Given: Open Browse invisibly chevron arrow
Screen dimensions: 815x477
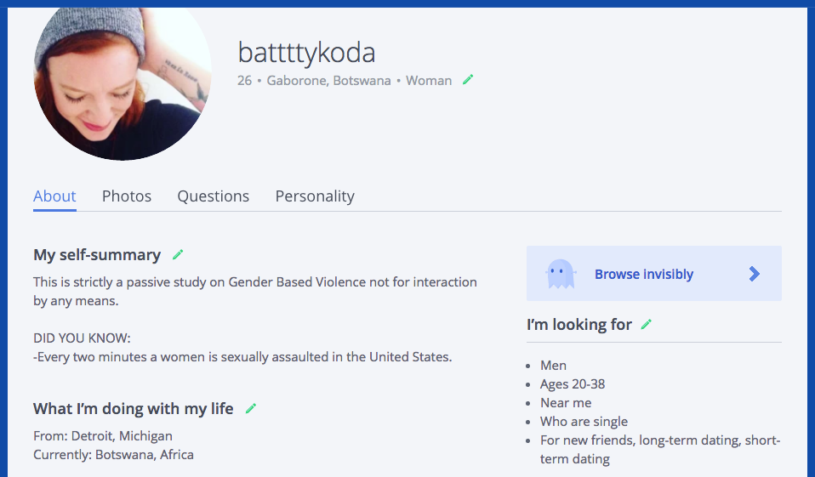Looking at the screenshot, I should pyautogui.click(x=755, y=274).
